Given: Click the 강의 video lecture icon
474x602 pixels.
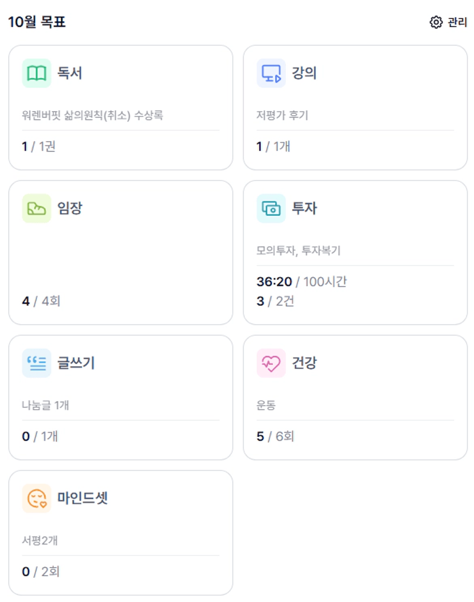Looking at the screenshot, I should [x=271, y=73].
